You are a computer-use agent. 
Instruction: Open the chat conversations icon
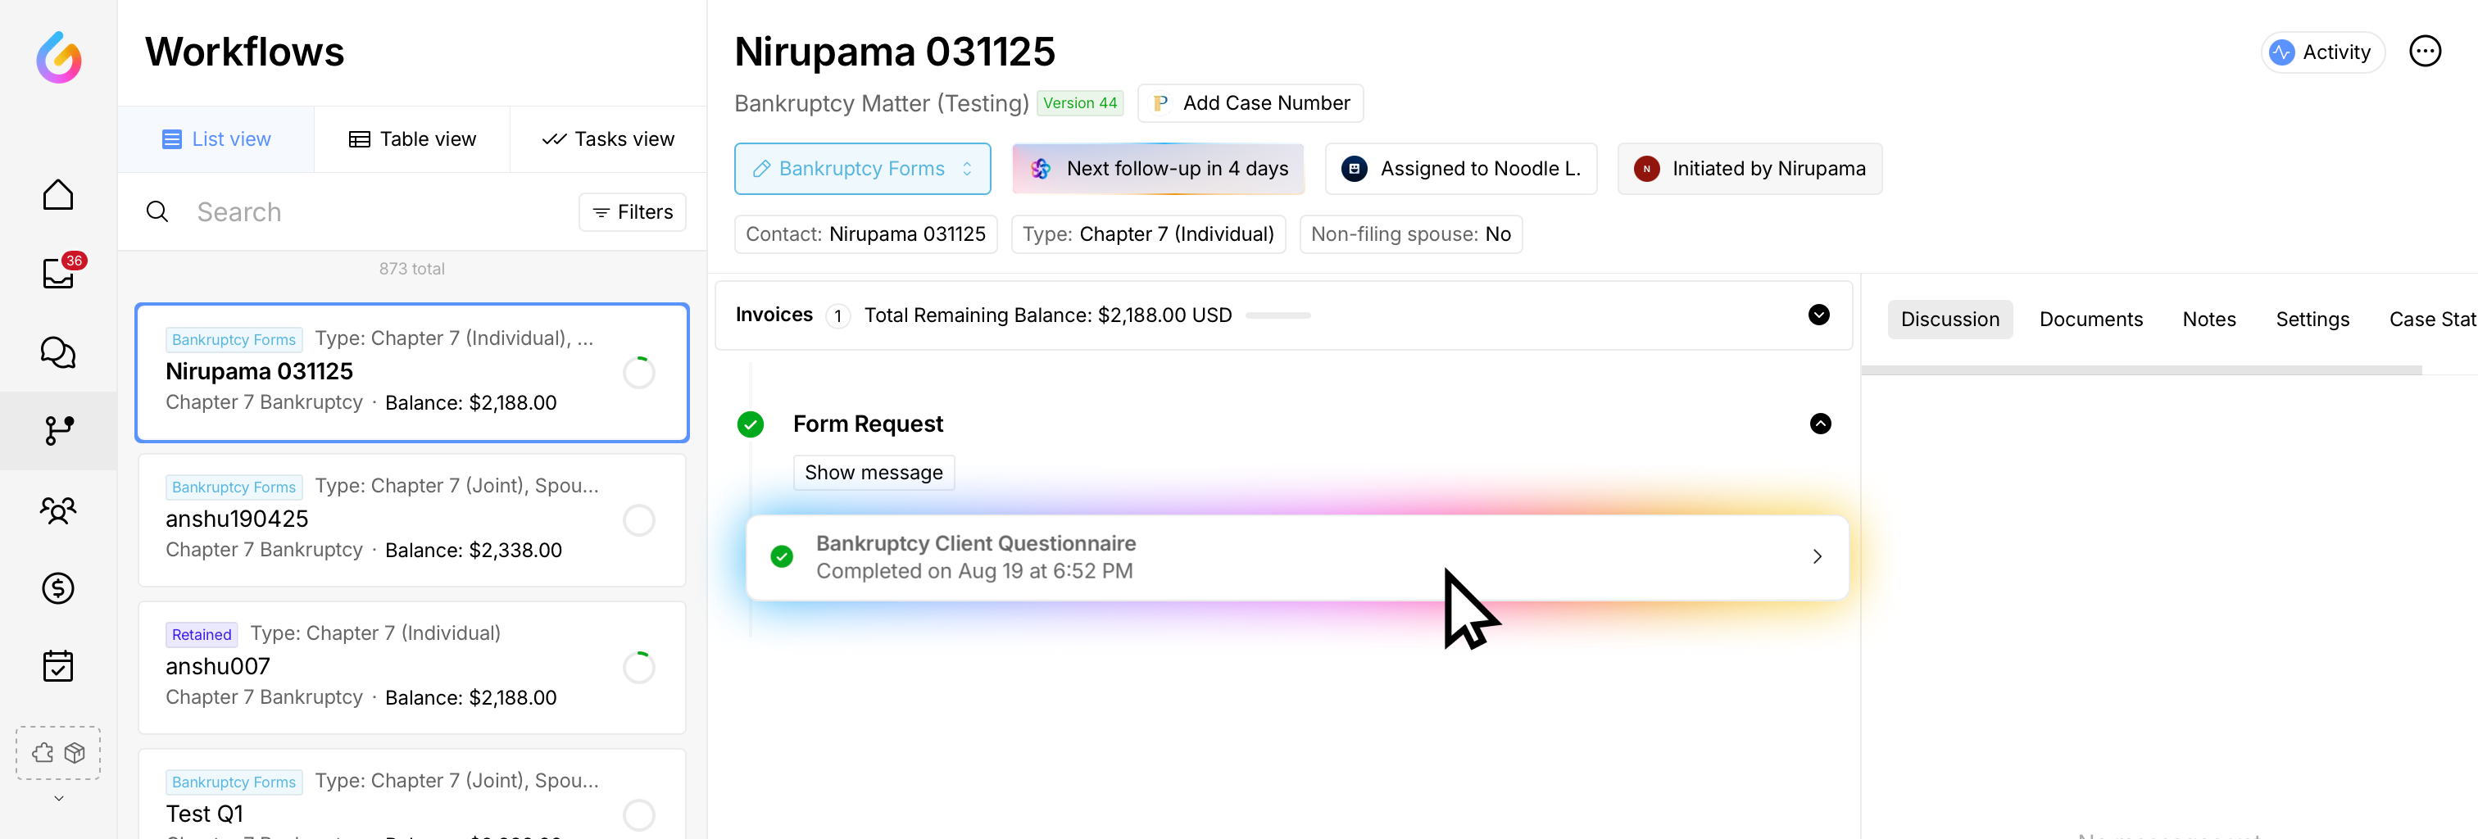click(57, 352)
